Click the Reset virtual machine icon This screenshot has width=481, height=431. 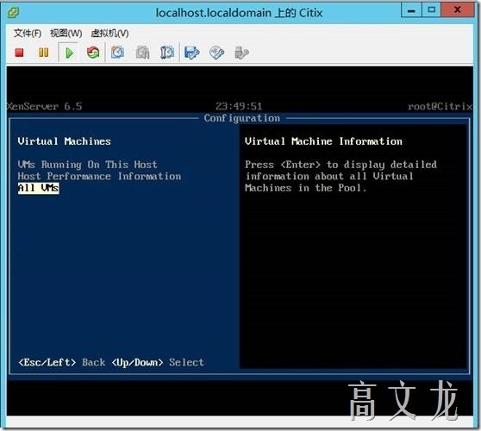(x=93, y=53)
